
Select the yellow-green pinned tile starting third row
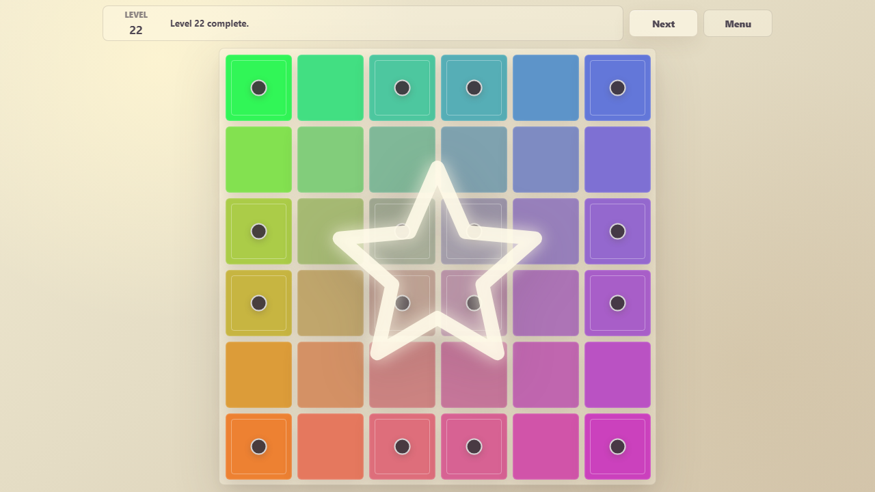click(x=258, y=231)
